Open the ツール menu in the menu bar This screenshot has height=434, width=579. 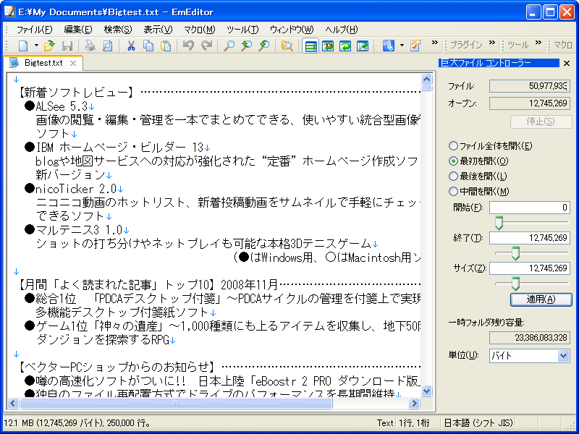(x=242, y=30)
